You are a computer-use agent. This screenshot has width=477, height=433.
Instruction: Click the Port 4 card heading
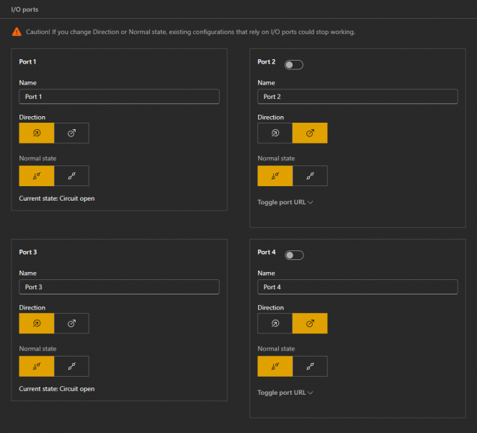[267, 252]
